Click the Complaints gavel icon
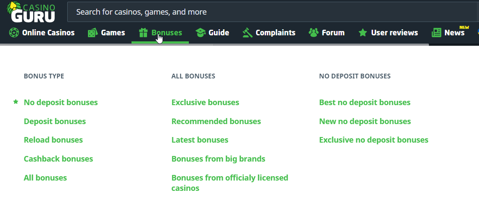 click(247, 33)
